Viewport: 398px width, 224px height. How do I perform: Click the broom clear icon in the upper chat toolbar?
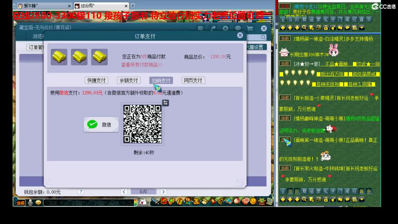pyautogui.click(x=333, y=27)
